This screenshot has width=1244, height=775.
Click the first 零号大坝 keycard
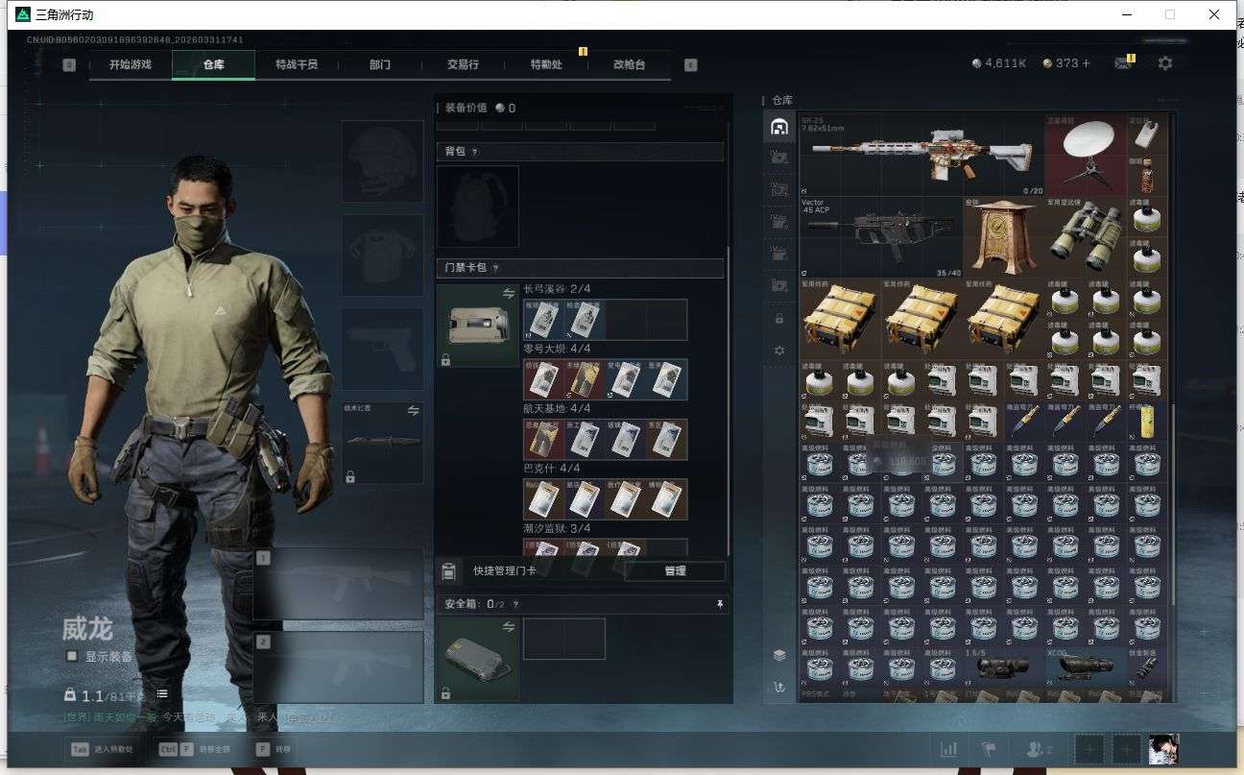[x=543, y=379]
